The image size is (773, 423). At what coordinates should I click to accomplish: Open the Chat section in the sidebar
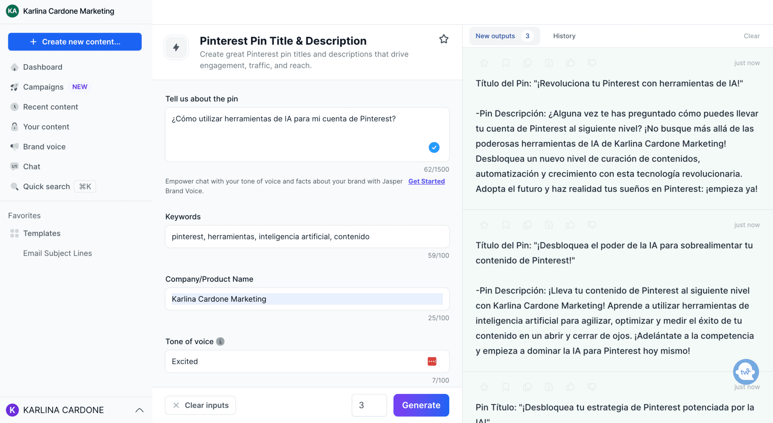point(31,166)
